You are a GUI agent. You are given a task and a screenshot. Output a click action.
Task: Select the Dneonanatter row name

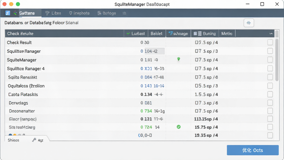tap(22, 111)
